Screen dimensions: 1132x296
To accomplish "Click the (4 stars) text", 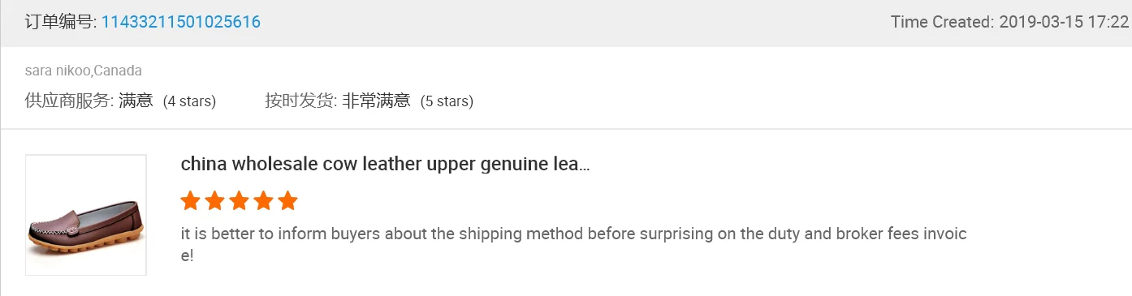I will pyautogui.click(x=189, y=101).
